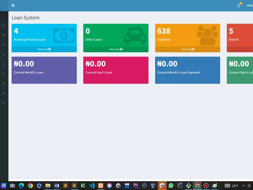Screen dimensions: 253x190
Task: Open the Branch card showing 5
Action: [240, 38]
